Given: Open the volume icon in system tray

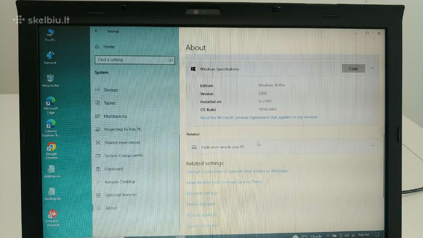Looking at the screenshot, I should pyautogui.click(x=347, y=235).
